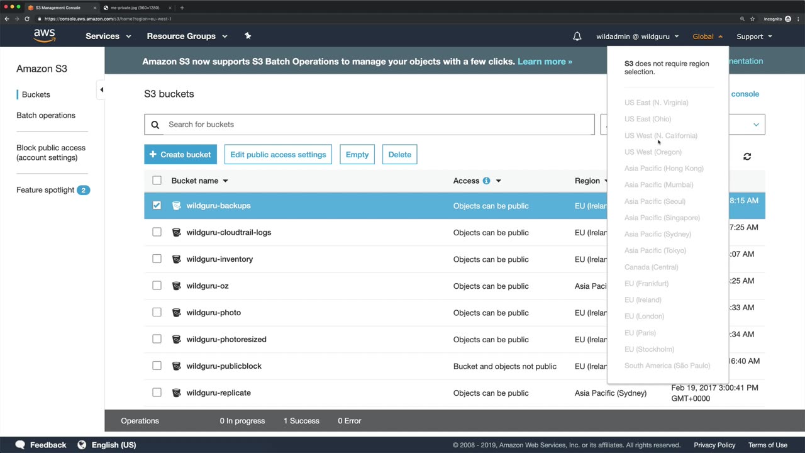Open the notifications bell
The width and height of the screenshot is (805, 453).
pyautogui.click(x=577, y=36)
